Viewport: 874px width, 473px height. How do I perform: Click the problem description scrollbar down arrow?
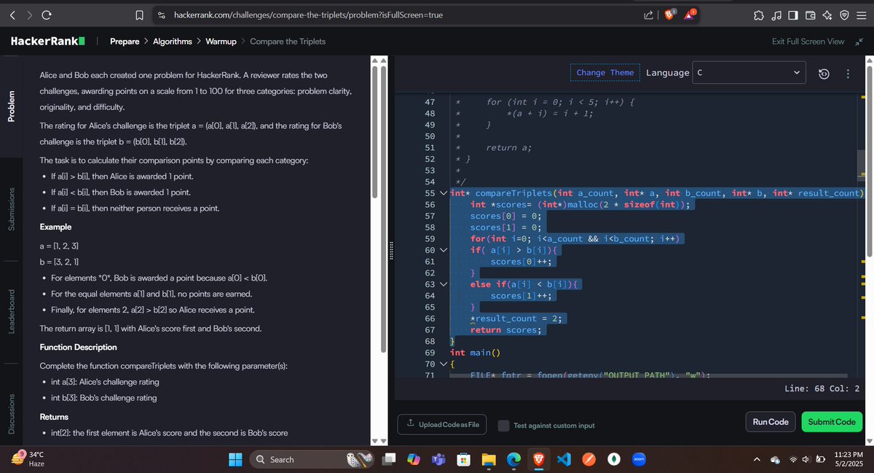(376, 440)
